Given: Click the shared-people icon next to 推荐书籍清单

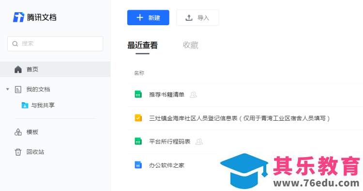Looking at the screenshot, I should coord(193,95).
